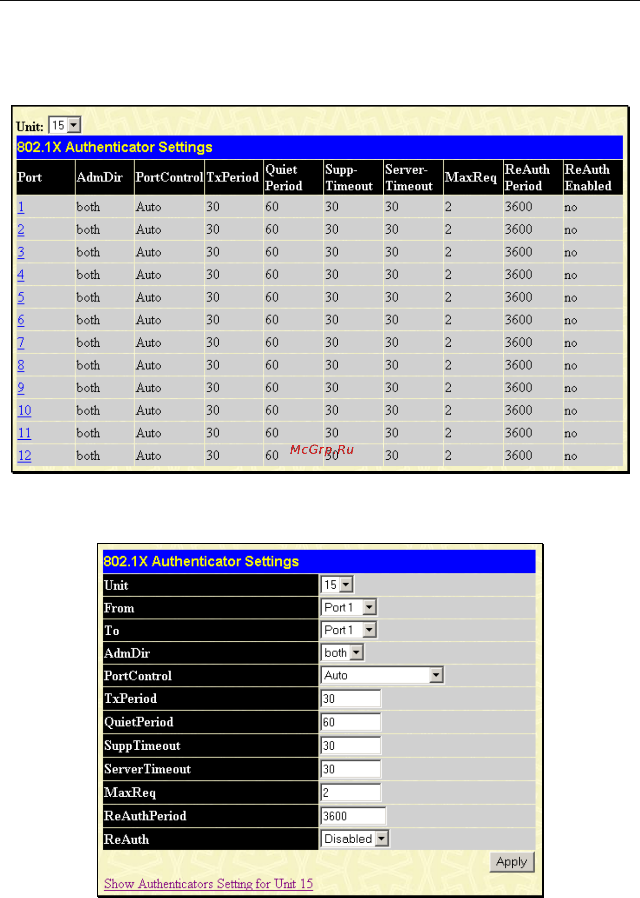Click the TxPeriod column header

[x=234, y=177]
